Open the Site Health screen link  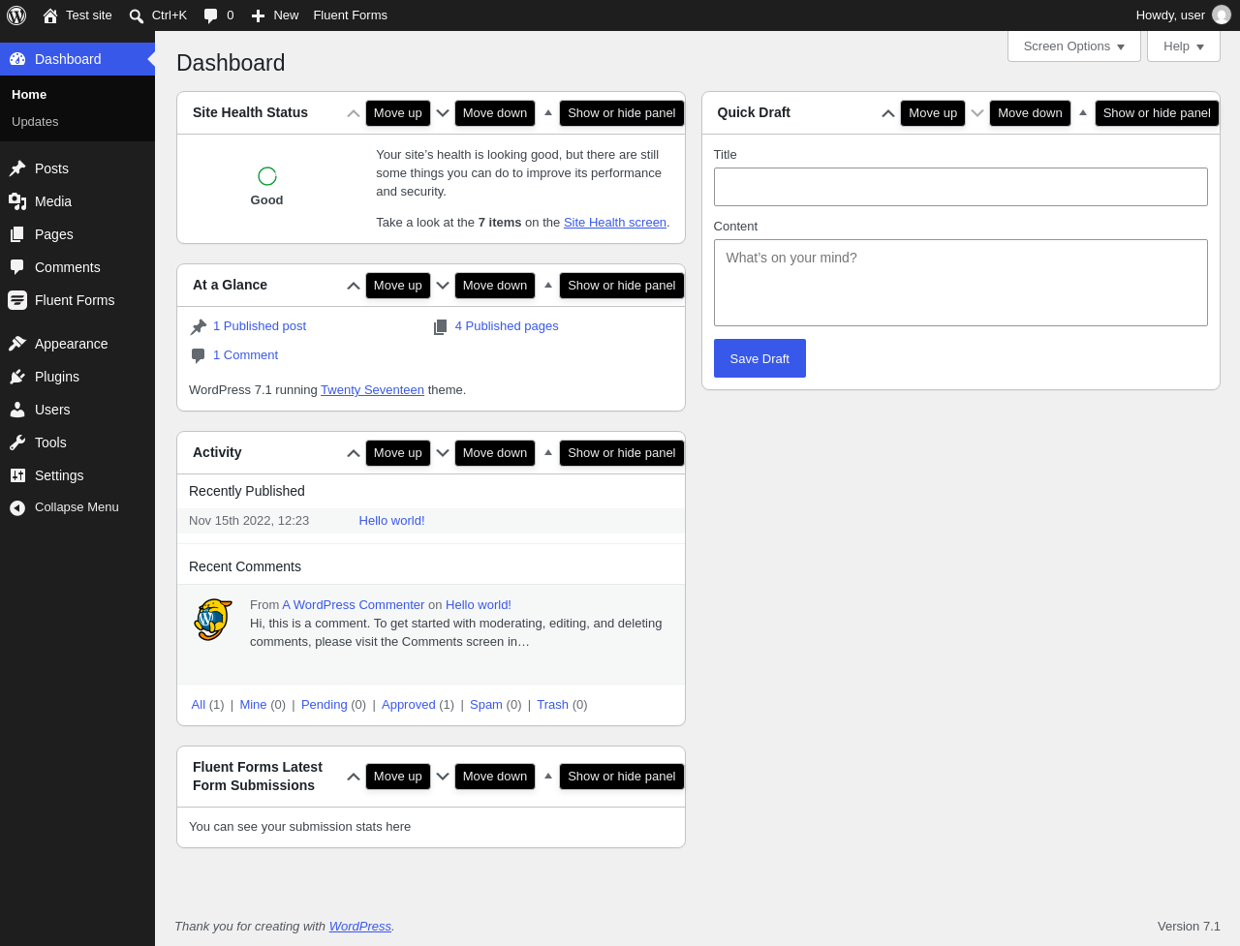pos(615,223)
